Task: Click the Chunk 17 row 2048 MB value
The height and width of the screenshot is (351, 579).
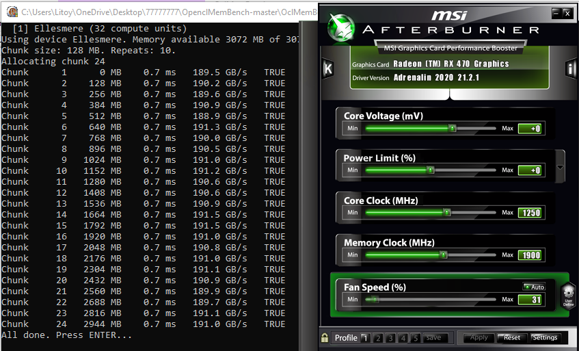Action: tap(103, 248)
